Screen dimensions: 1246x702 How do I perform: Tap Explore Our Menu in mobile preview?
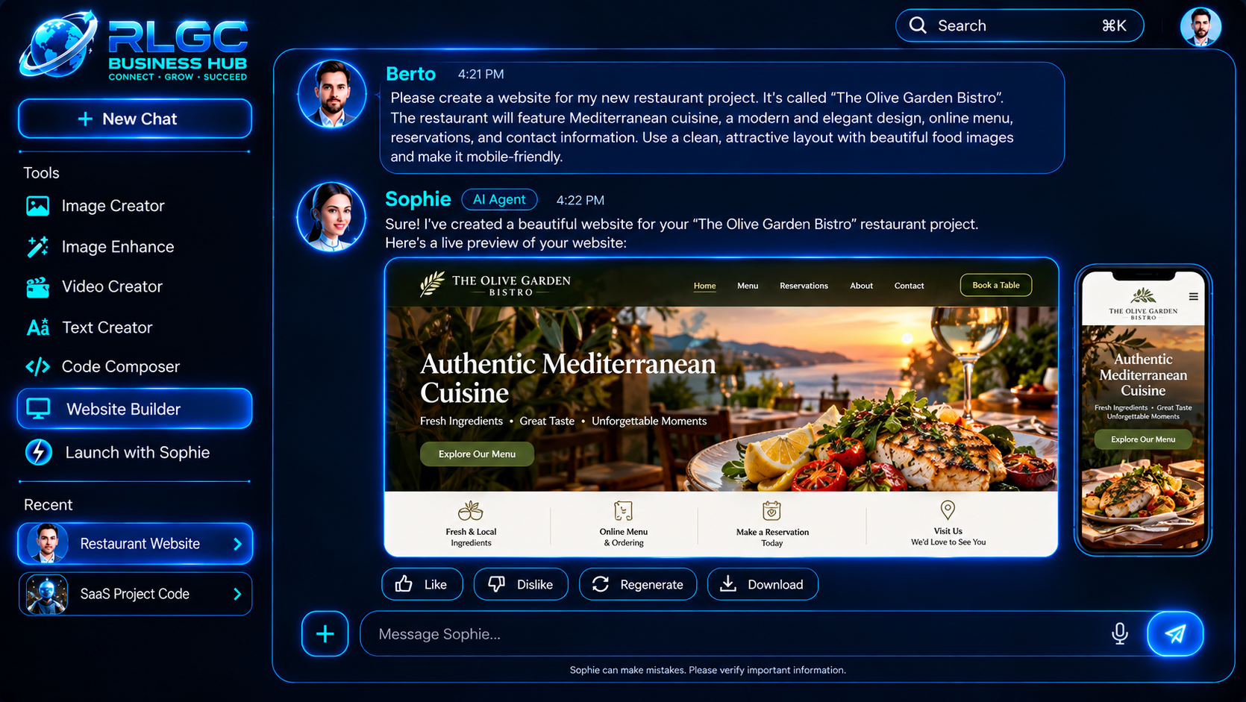tap(1143, 439)
